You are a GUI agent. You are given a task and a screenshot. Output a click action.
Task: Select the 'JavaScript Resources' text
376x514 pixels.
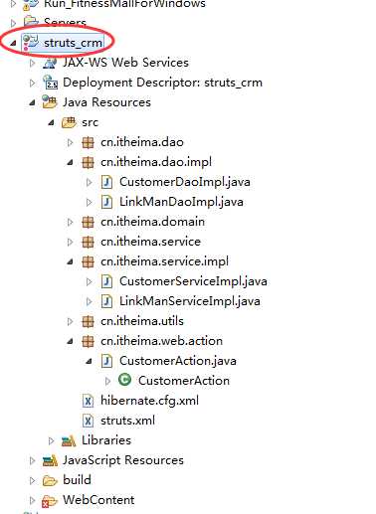(x=123, y=460)
